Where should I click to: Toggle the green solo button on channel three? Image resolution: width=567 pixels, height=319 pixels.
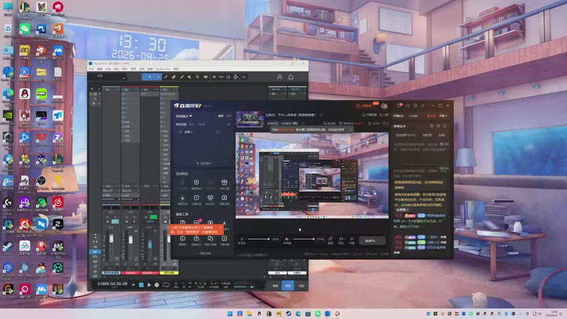pyautogui.click(x=153, y=217)
